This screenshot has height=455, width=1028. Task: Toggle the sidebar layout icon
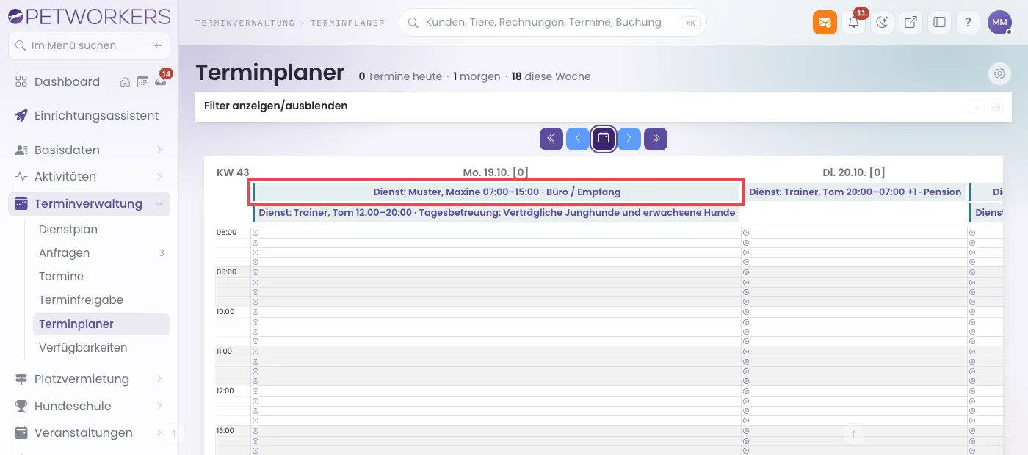point(939,22)
